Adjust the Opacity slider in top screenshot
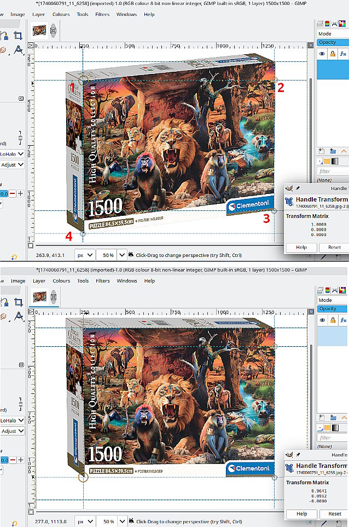 click(x=333, y=42)
